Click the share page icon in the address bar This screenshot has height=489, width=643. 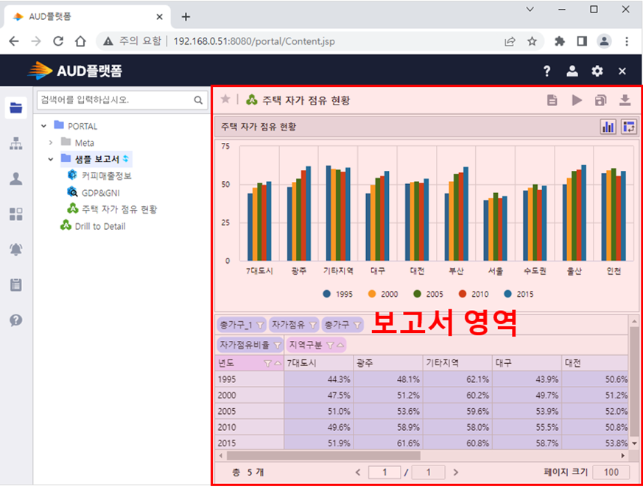coord(510,41)
